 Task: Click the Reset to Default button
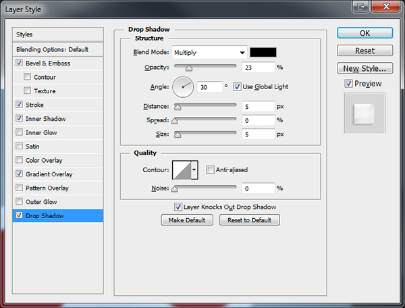(250, 220)
